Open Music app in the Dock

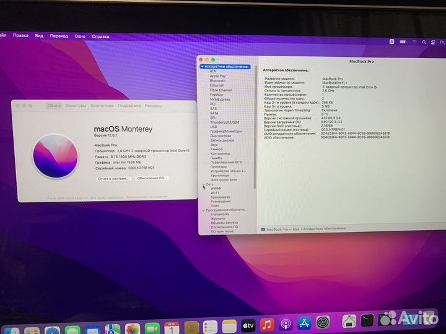[267, 325]
